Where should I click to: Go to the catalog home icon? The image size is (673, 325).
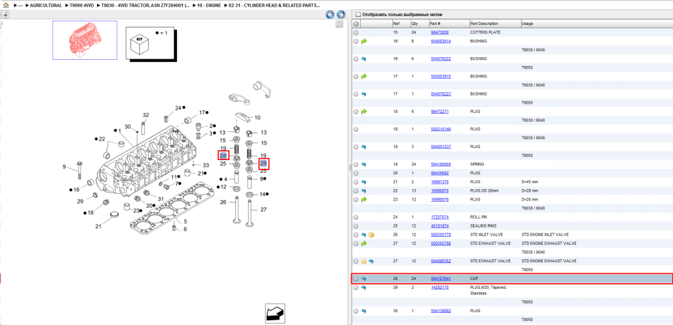(5, 5)
